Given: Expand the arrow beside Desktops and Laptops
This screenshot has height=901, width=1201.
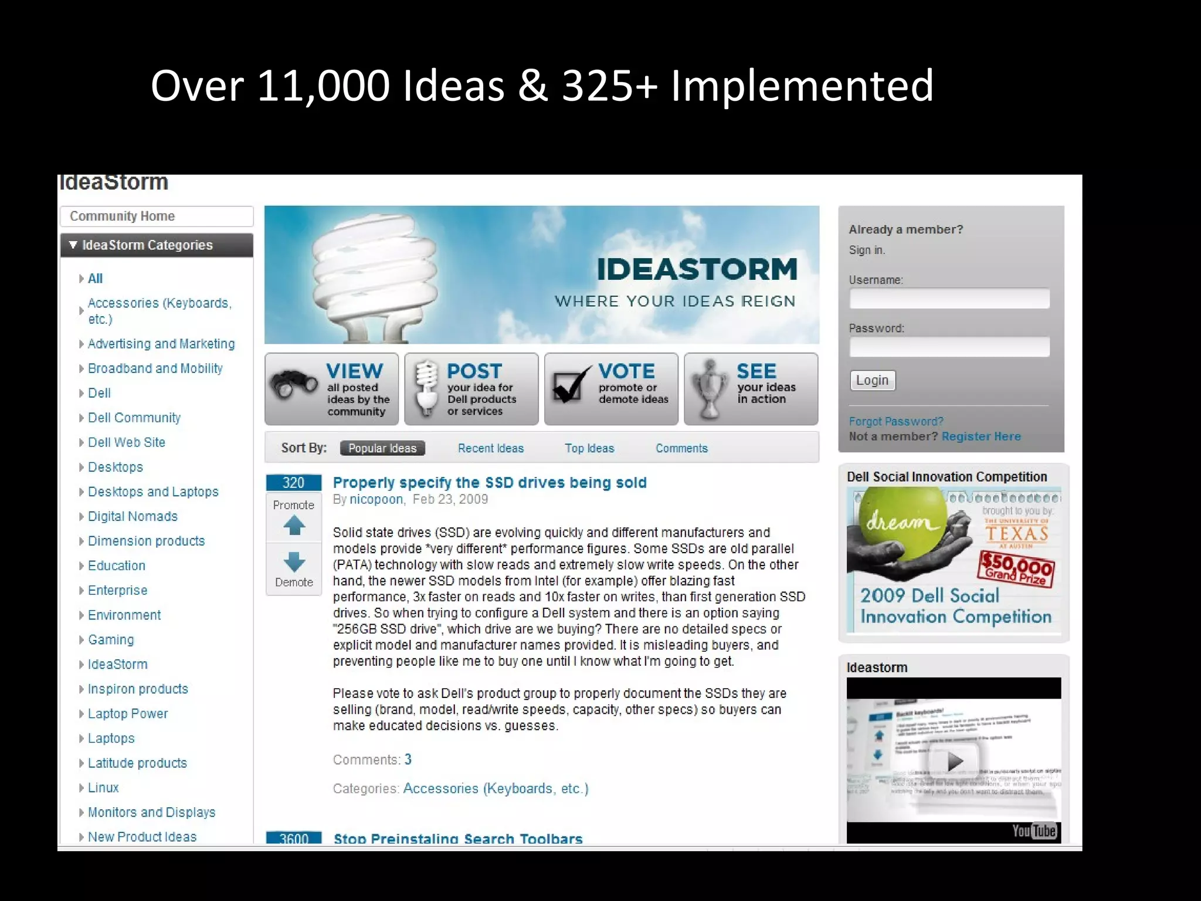Looking at the screenshot, I should (82, 492).
